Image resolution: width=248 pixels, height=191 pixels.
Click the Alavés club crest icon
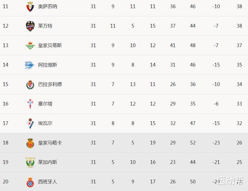30,65
